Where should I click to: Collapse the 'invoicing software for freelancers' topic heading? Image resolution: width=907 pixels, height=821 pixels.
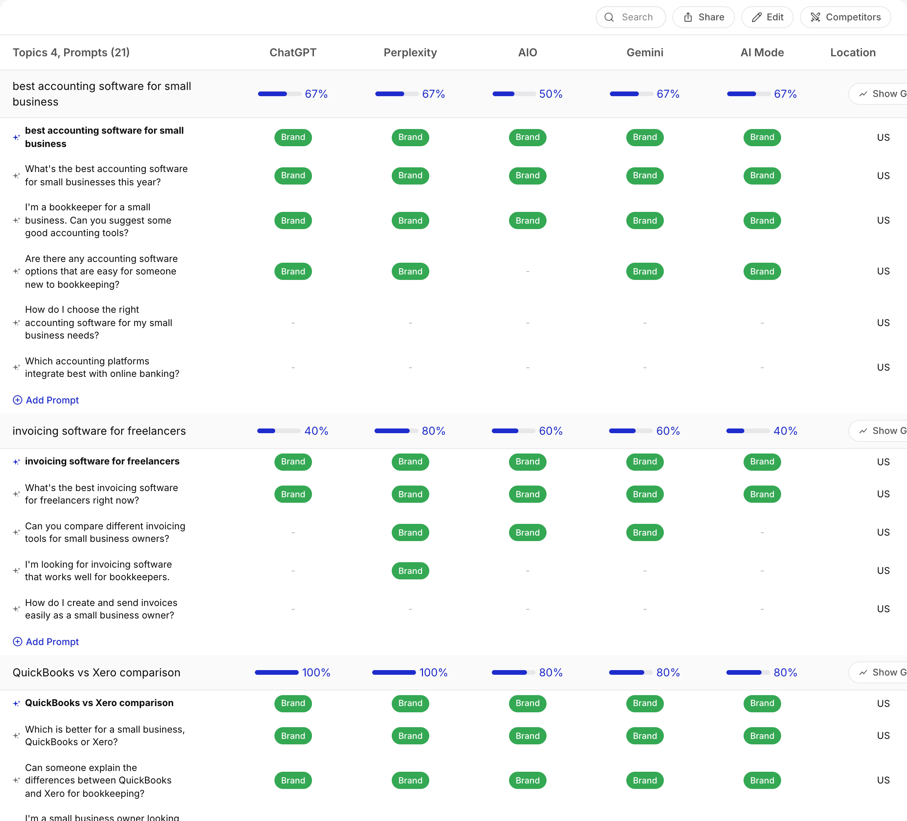pos(99,430)
